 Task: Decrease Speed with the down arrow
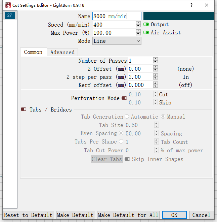[138, 26]
